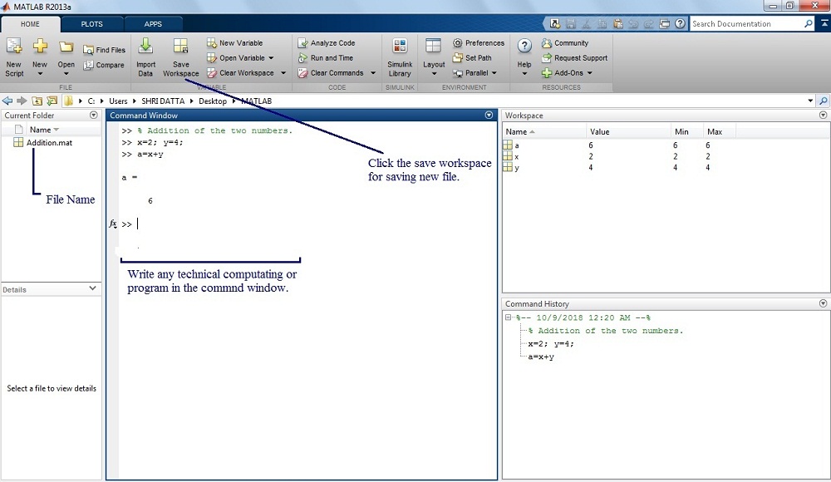Click the Find Files icon

click(89, 50)
